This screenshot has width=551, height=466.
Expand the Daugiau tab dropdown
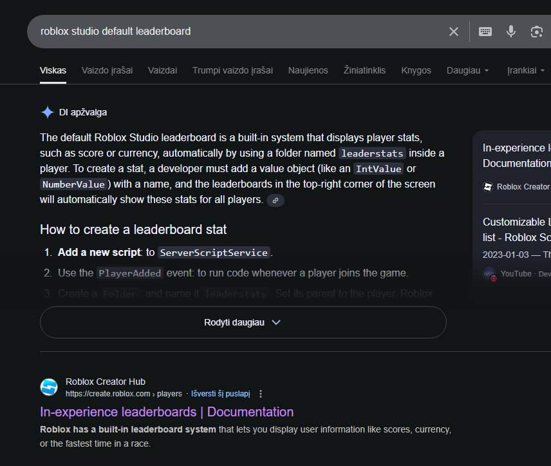pyautogui.click(x=468, y=70)
